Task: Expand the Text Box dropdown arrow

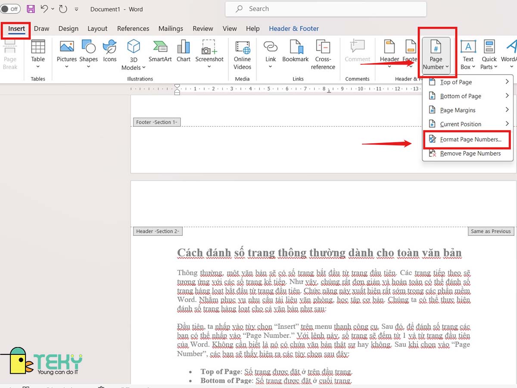Action: (473, 67)
